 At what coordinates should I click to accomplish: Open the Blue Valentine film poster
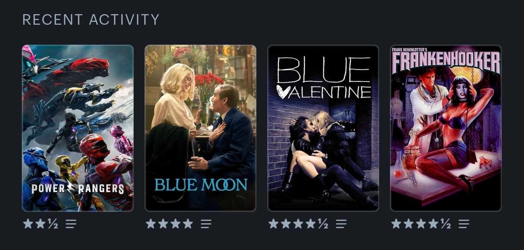pos(323,128)
